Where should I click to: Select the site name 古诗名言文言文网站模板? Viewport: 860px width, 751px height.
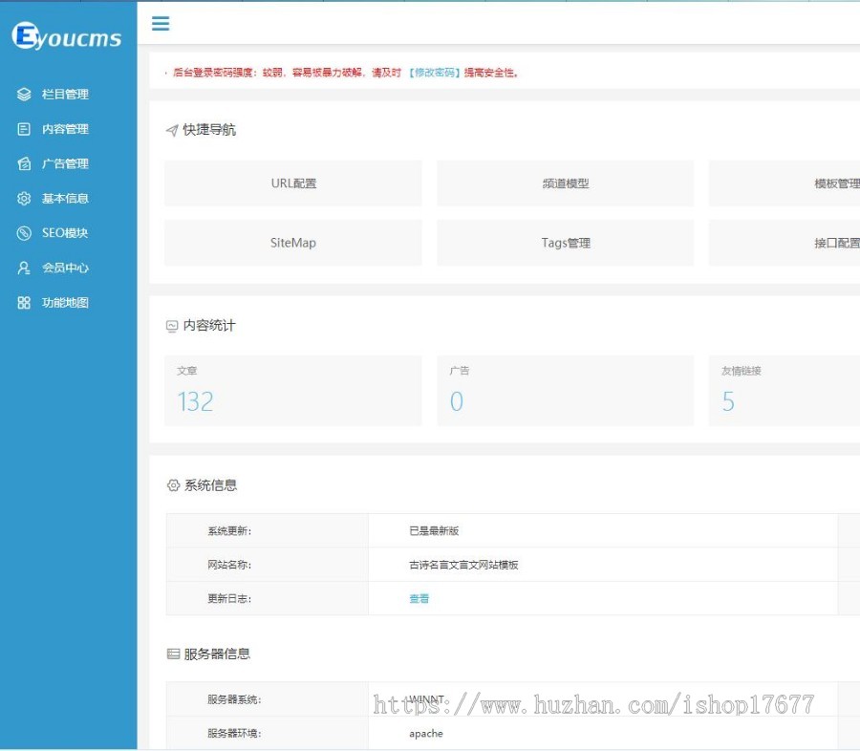coord(463,565)
